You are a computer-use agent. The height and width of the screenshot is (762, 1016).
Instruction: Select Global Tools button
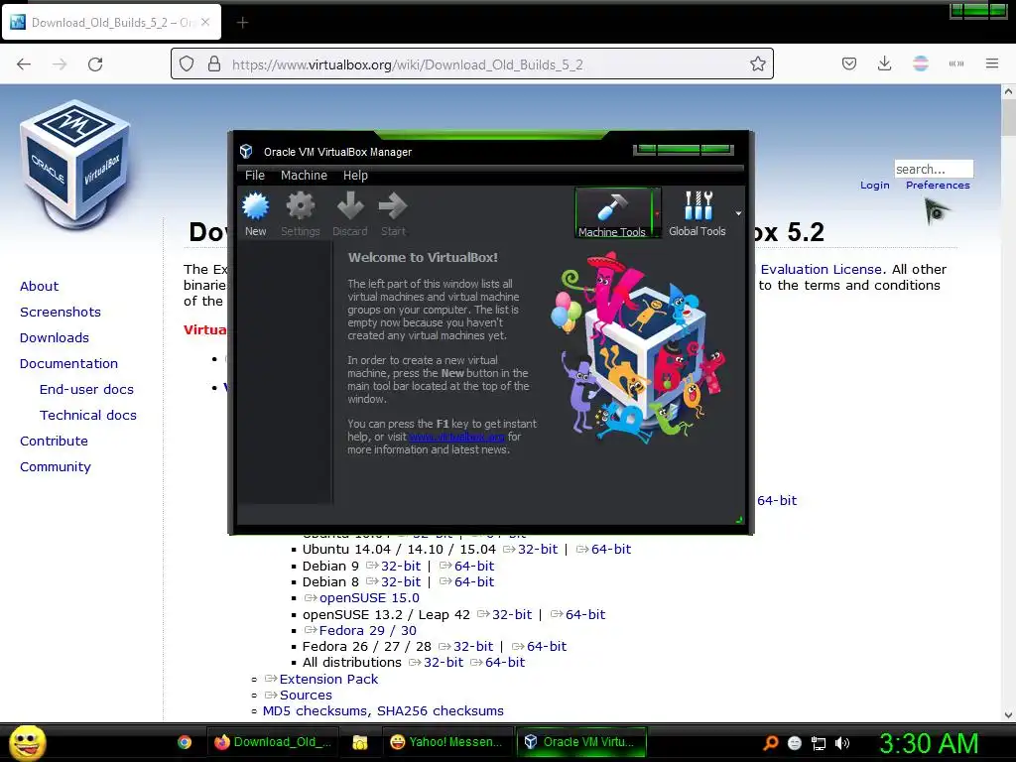(698, 213)
